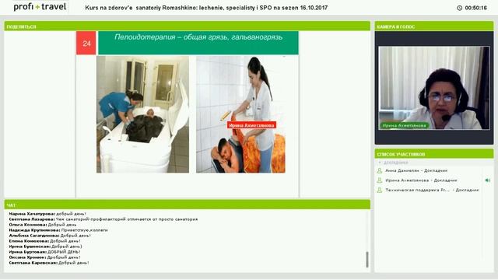This screenshot has width=498, height=280.
Task: Click the webinar title Kurs na zdorov'e
Action: click(206, 8)
